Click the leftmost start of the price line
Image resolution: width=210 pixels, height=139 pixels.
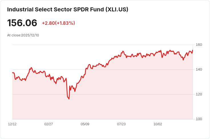13,73
